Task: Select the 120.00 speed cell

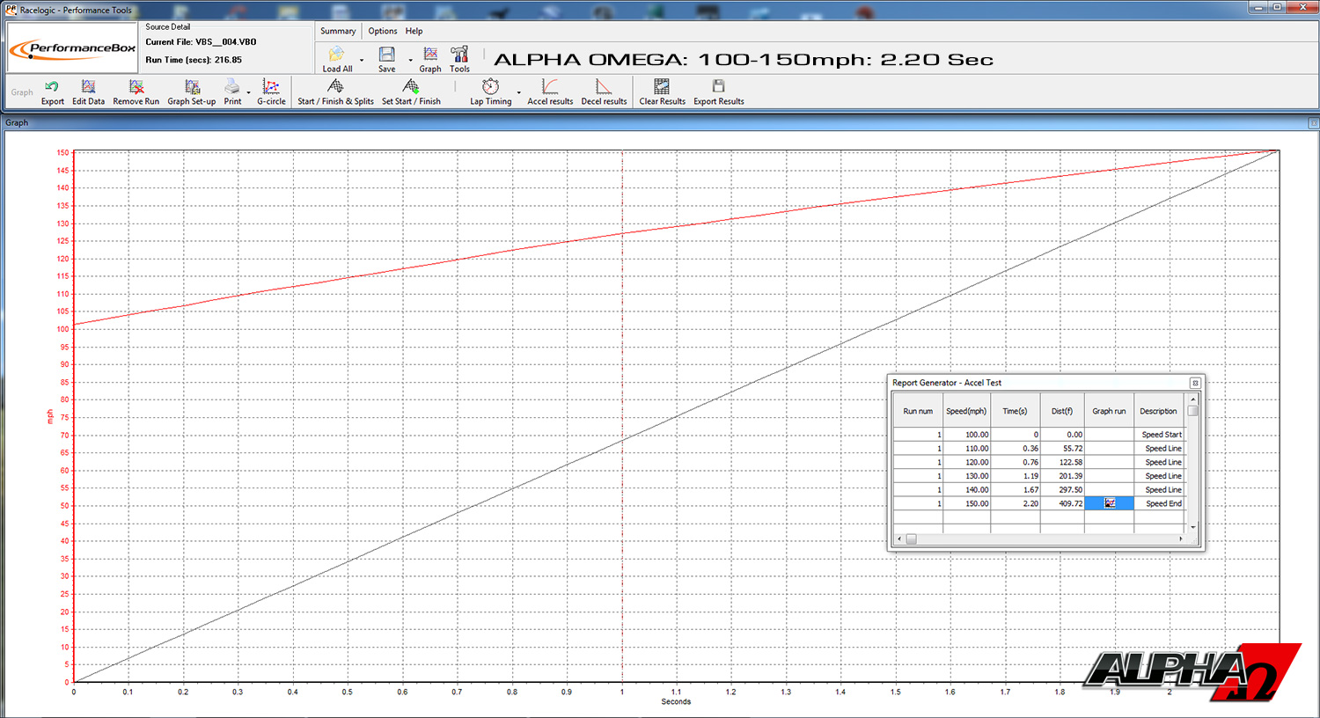Action: coord(966,462)
